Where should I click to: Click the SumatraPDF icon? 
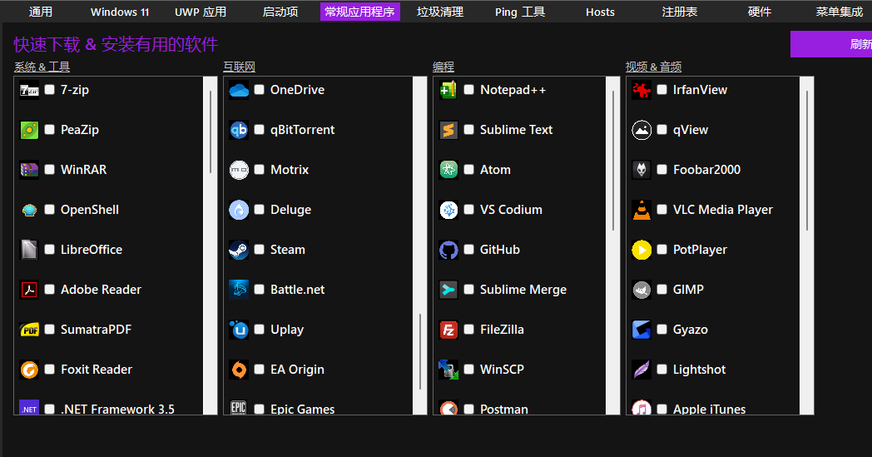29,330
